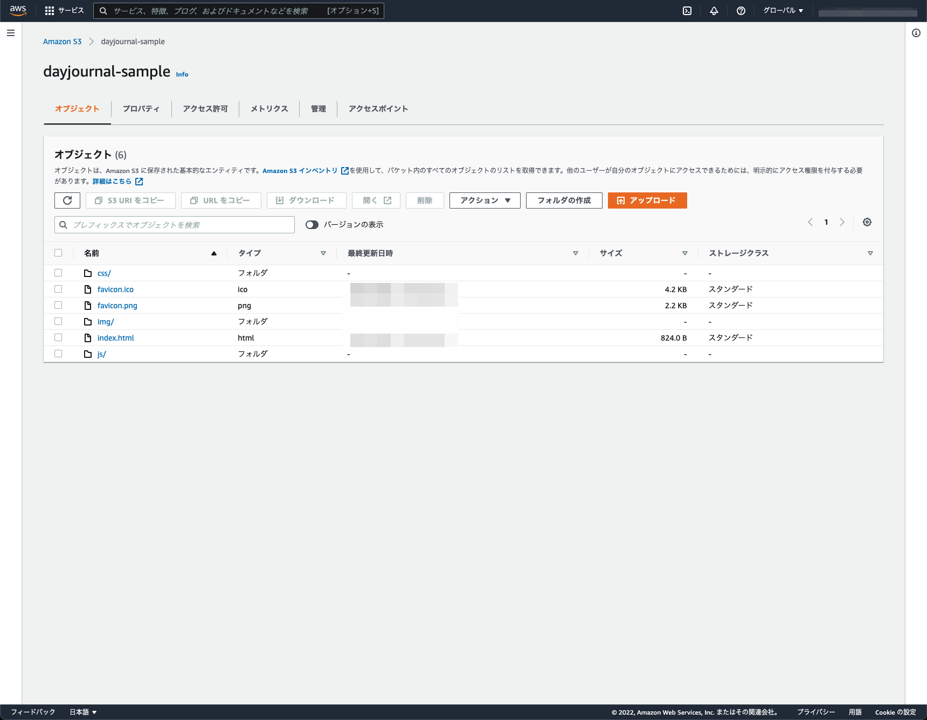Select all objects with header checkbox

click(58, 253)
